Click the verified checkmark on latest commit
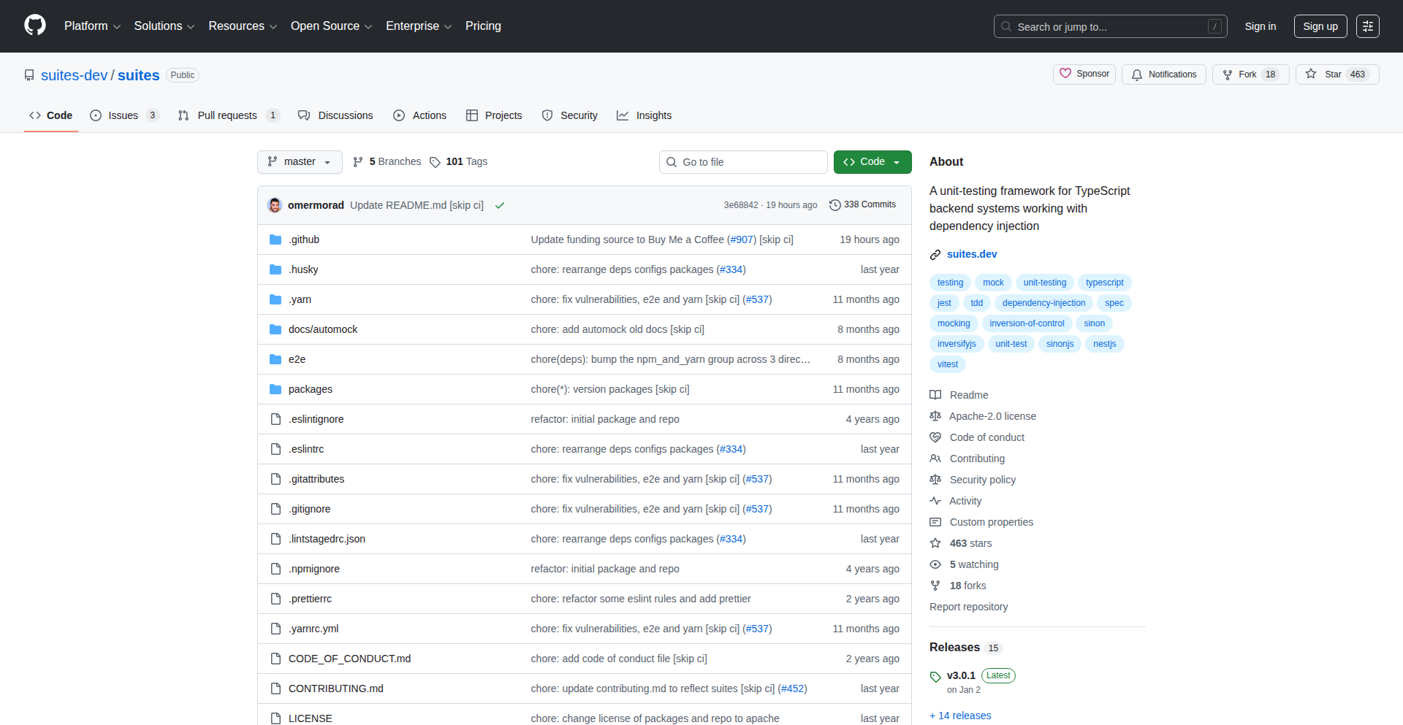1403x725 pixels. tap(499, 205)
